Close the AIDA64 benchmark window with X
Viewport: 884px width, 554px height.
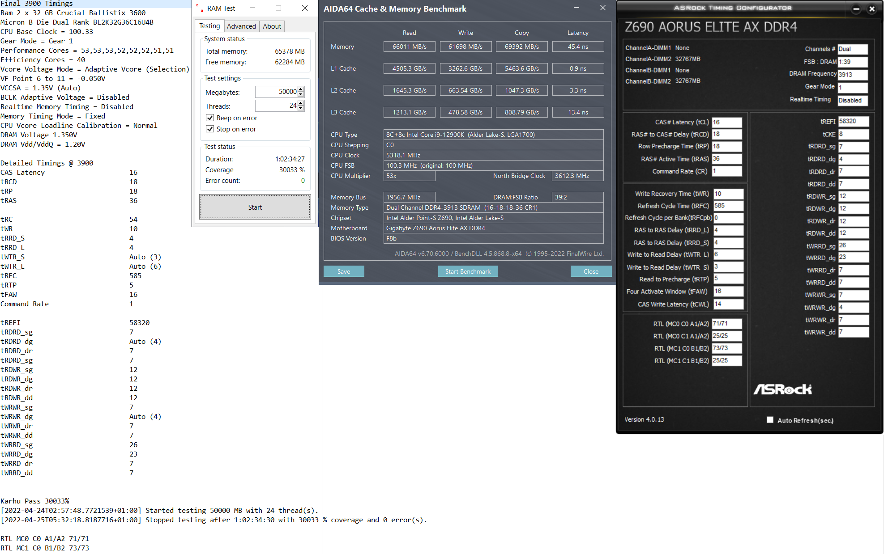tap(602, 8)
